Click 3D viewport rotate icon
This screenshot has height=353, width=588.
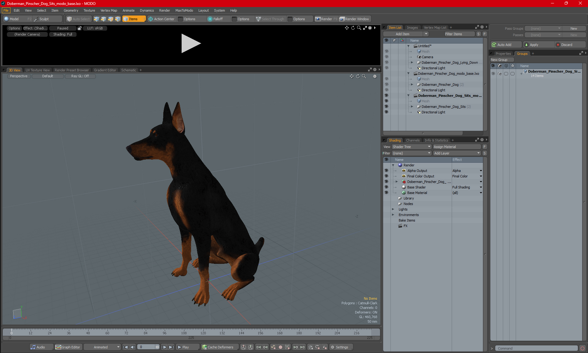click(x=358, y=76)
